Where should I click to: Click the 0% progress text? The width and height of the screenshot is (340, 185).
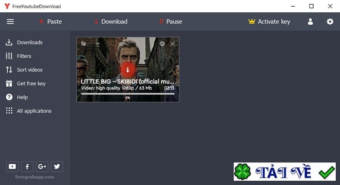127,98
